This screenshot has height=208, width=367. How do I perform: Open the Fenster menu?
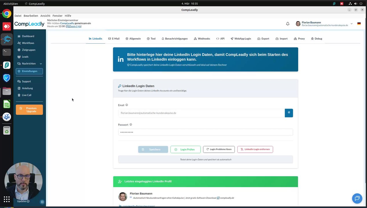coord(58,16)
